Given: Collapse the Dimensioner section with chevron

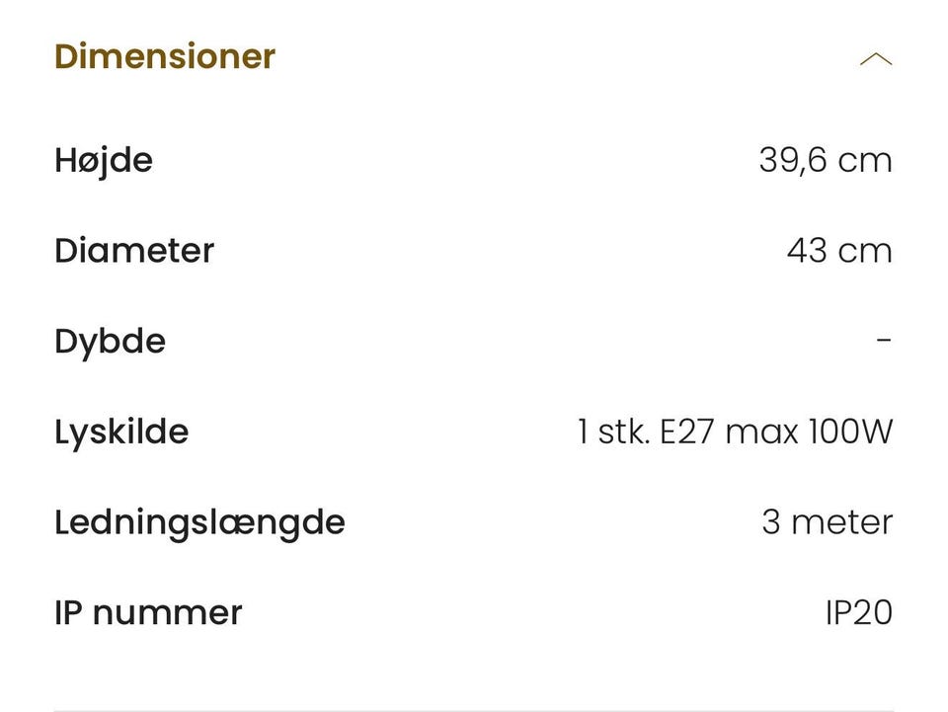Looking at the screenshot, I should pos(875,59).
